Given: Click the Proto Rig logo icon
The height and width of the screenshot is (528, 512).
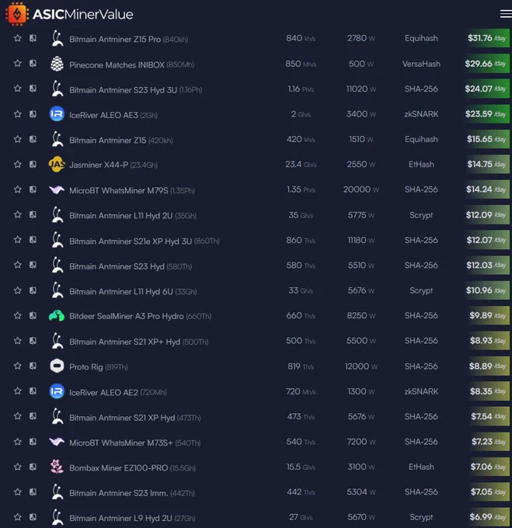Looking at the screenshot, I should (x=57, y=366).
